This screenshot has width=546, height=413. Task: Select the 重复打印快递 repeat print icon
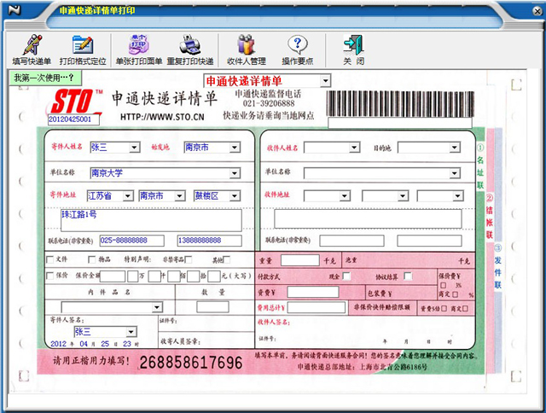point(190,49)
